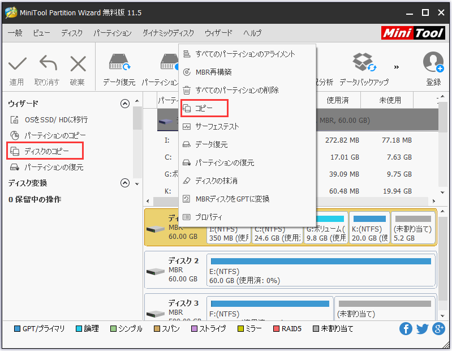Click the properties (プロパティ) menu icon
Image resolution: width=452 pixels, height=351 pixels.
pos(187,217)
